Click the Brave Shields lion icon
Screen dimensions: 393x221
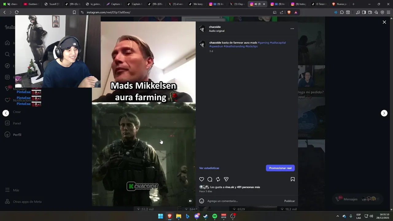tap(289, 12)
